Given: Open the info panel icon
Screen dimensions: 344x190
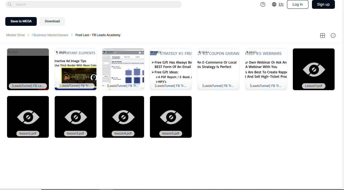Looking at the screenshot, I should pos(333,36).
